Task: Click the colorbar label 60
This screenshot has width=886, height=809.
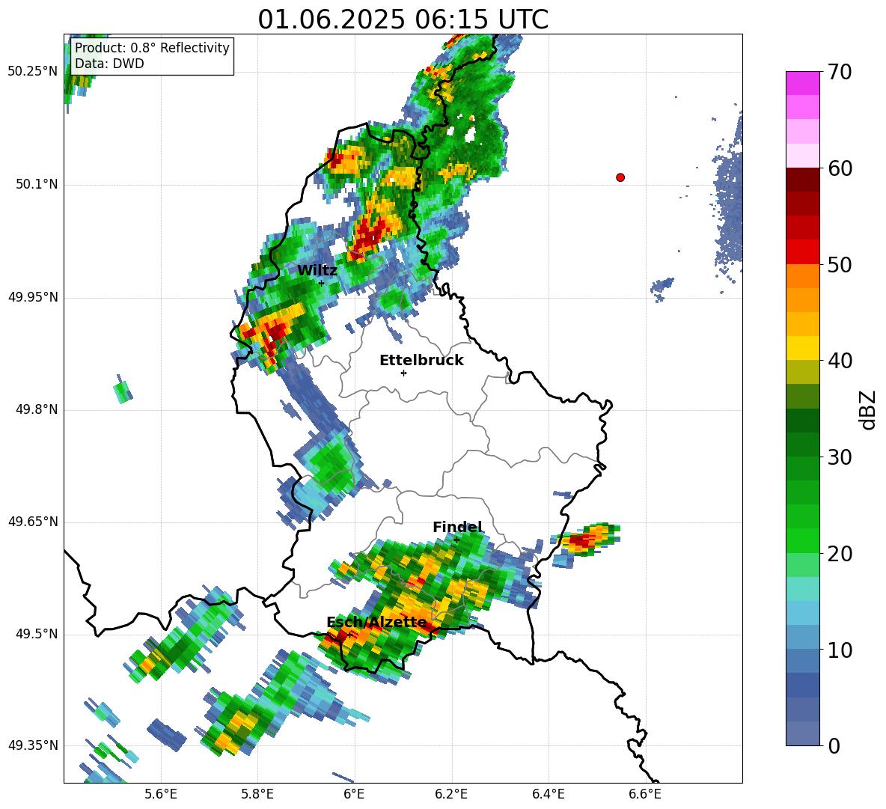Action: coord(840,168)
